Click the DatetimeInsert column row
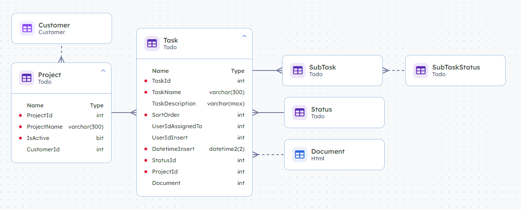This screenshot has width=521, height=210. (195, 149)
